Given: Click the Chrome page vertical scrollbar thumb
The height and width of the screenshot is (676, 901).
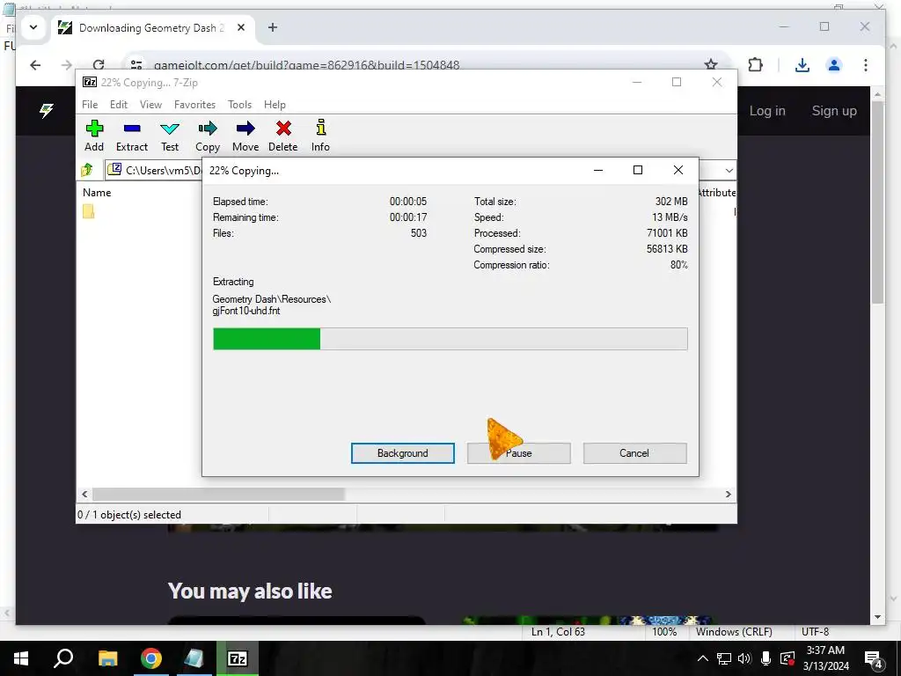Looking at the screenshot, I should click(877, 202).
